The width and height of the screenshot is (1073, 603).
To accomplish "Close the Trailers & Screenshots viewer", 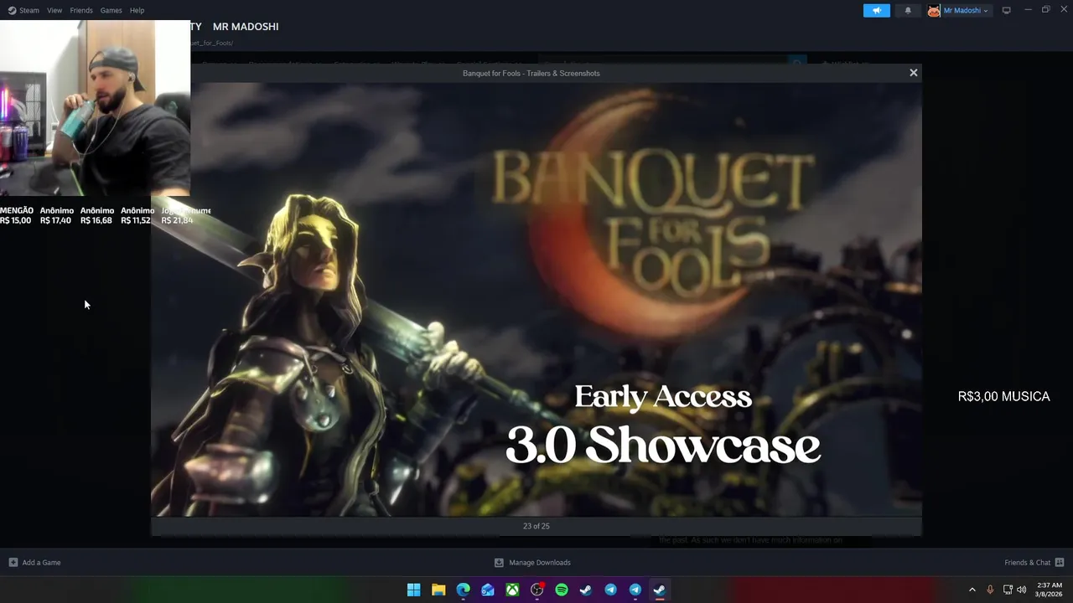I will pyautogui.click(x=914, y=73).
